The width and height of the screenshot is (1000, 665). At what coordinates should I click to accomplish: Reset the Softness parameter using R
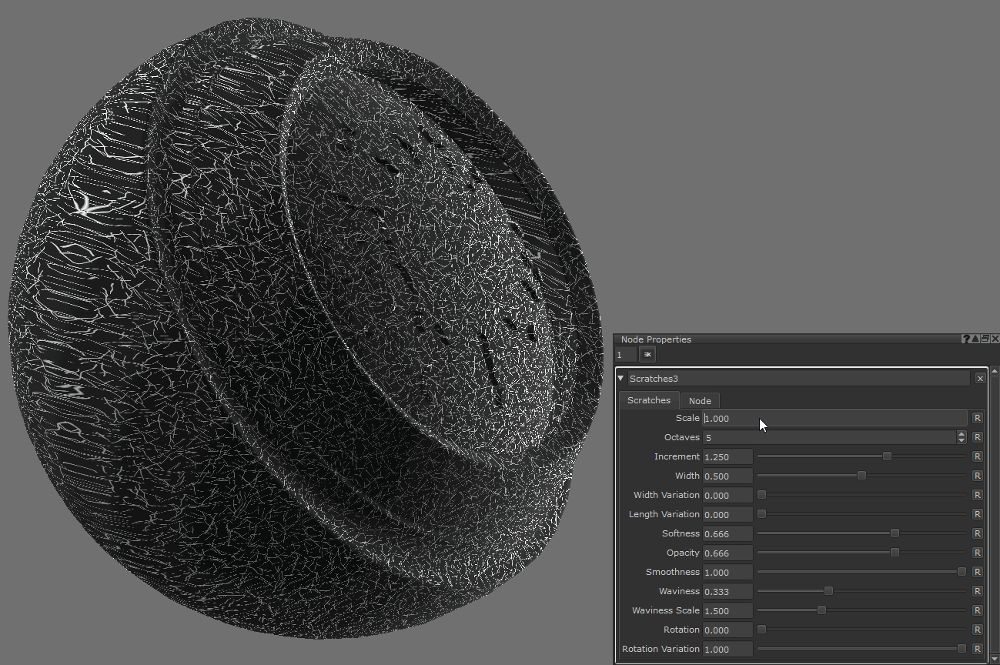977,533
